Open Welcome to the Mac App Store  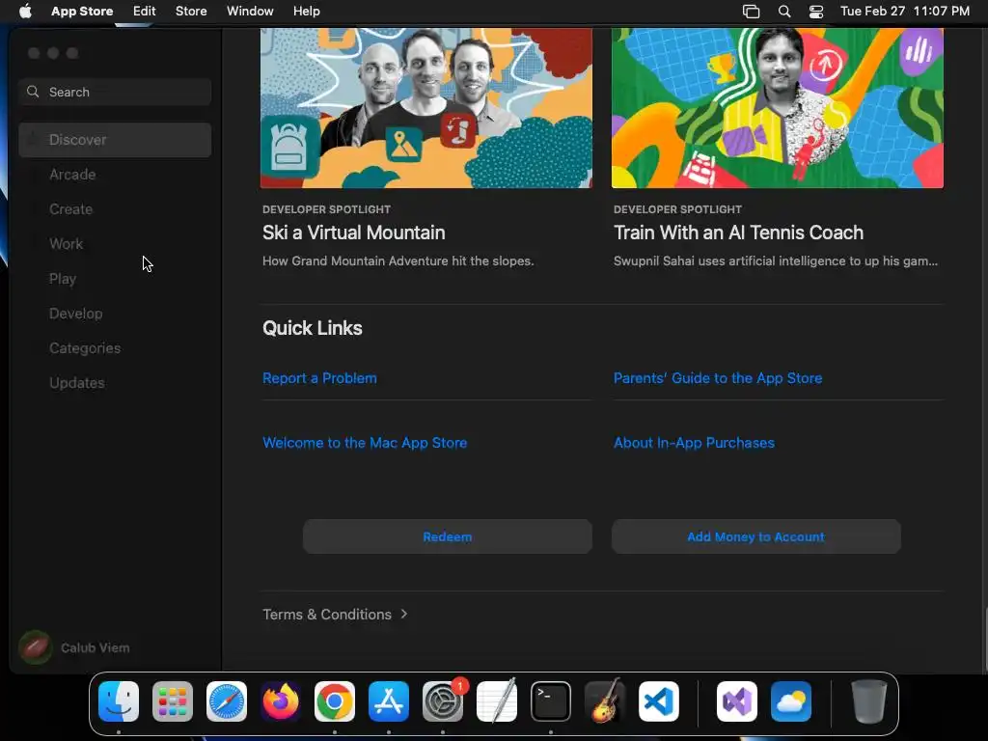[365, 443]
